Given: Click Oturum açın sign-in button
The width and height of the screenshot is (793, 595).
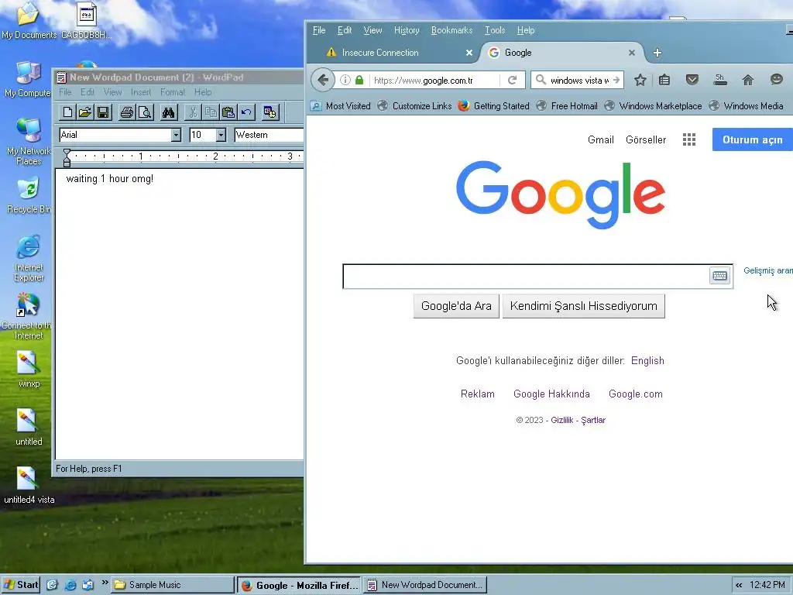Looking at the screenshot, I should tap(753, 139).
